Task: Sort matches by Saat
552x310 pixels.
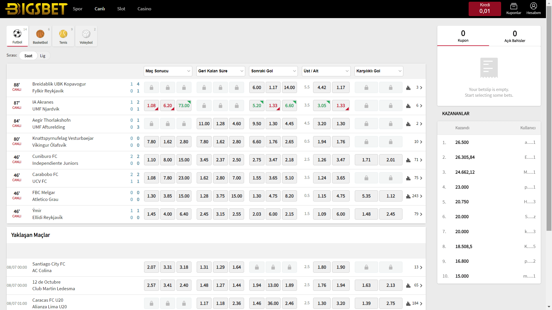Action: tap(28, 56)
